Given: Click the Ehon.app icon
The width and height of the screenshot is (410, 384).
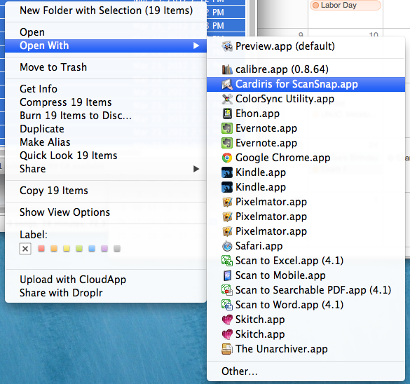Looking at the screenshot, I should [227, 114].
